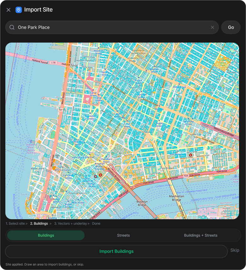Click the Manhattan Bridge label on map
This screenshot has width=246, height=270.
point(176,198)
